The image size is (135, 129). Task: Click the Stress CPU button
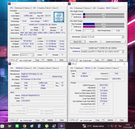tap(93, 42)
